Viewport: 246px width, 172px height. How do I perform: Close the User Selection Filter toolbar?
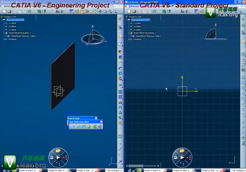click(101, 122)
